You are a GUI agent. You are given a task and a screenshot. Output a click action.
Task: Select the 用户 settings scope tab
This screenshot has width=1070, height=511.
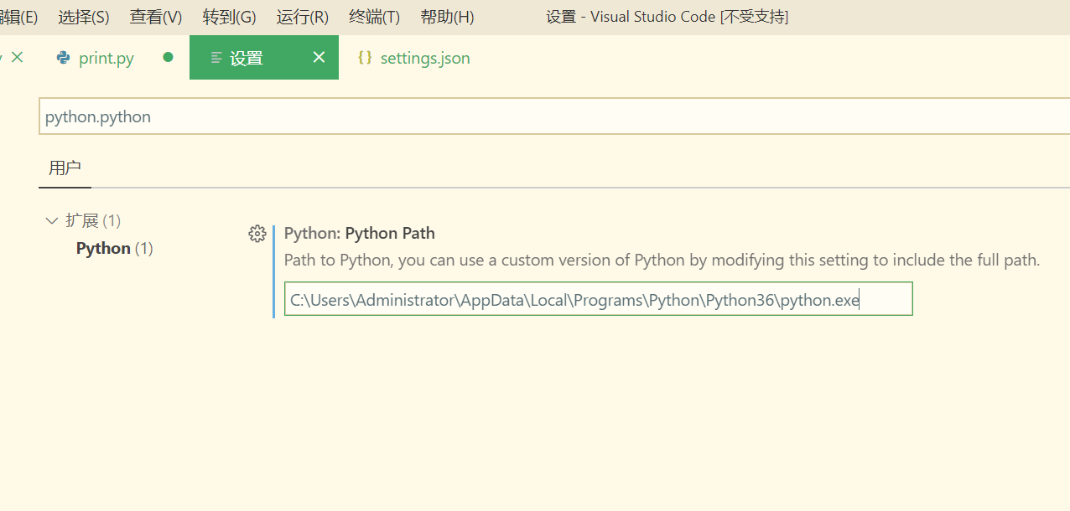(x=65, y=168)
